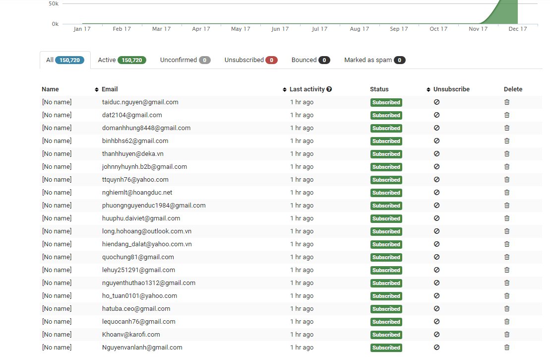Sort by Status column sort arrows

click(x=428, y=89)
